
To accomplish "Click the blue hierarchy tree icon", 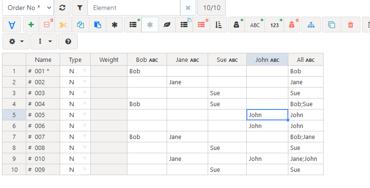I will pyautogui.click(x=311, y=24).
